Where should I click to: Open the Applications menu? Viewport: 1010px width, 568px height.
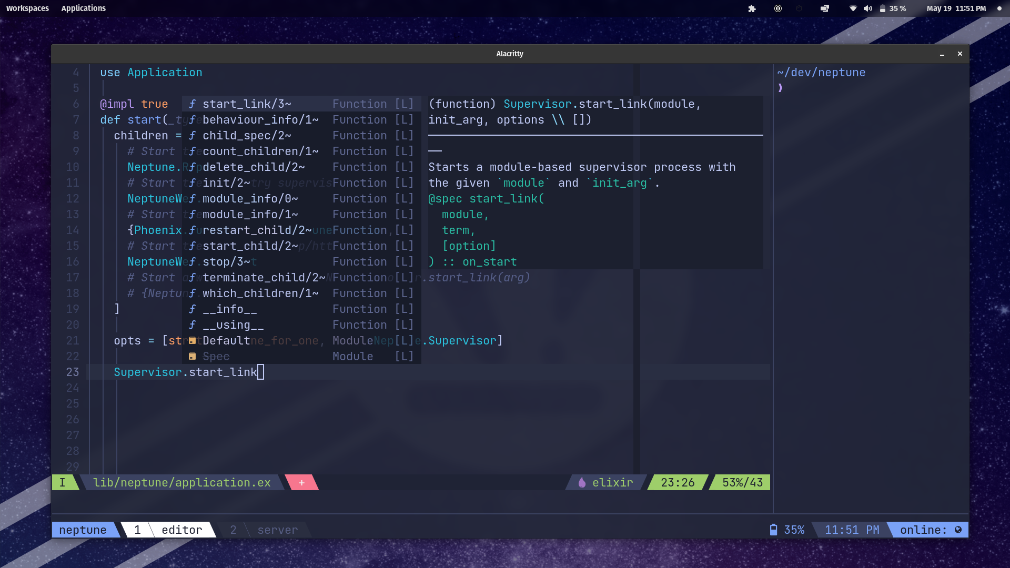[83, 8]
